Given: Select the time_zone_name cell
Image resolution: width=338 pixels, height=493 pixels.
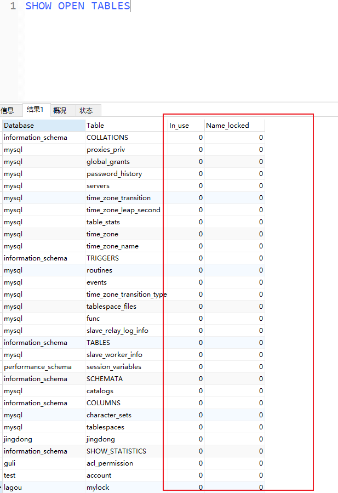Looking at the screenshot, I should [x=127, y=246].
